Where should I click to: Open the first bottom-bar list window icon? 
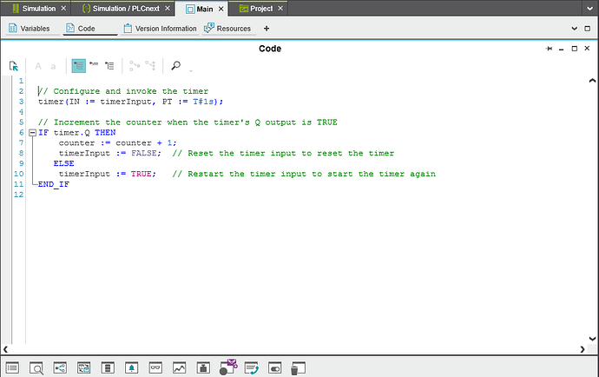click(x=12, y=367)
